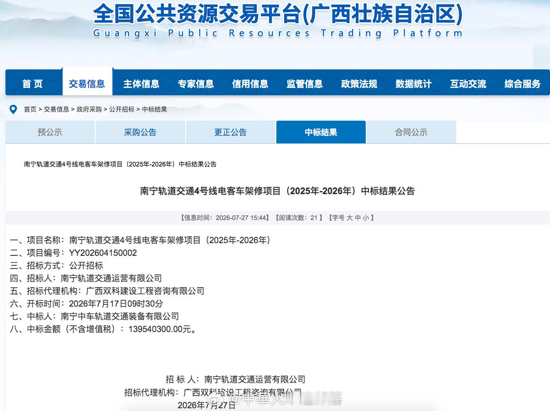550x411 pixels.
Task: Click the 招标方式：公开招标 line
Action: 56,265
